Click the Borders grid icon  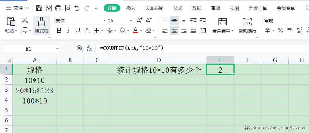(96, 31)
